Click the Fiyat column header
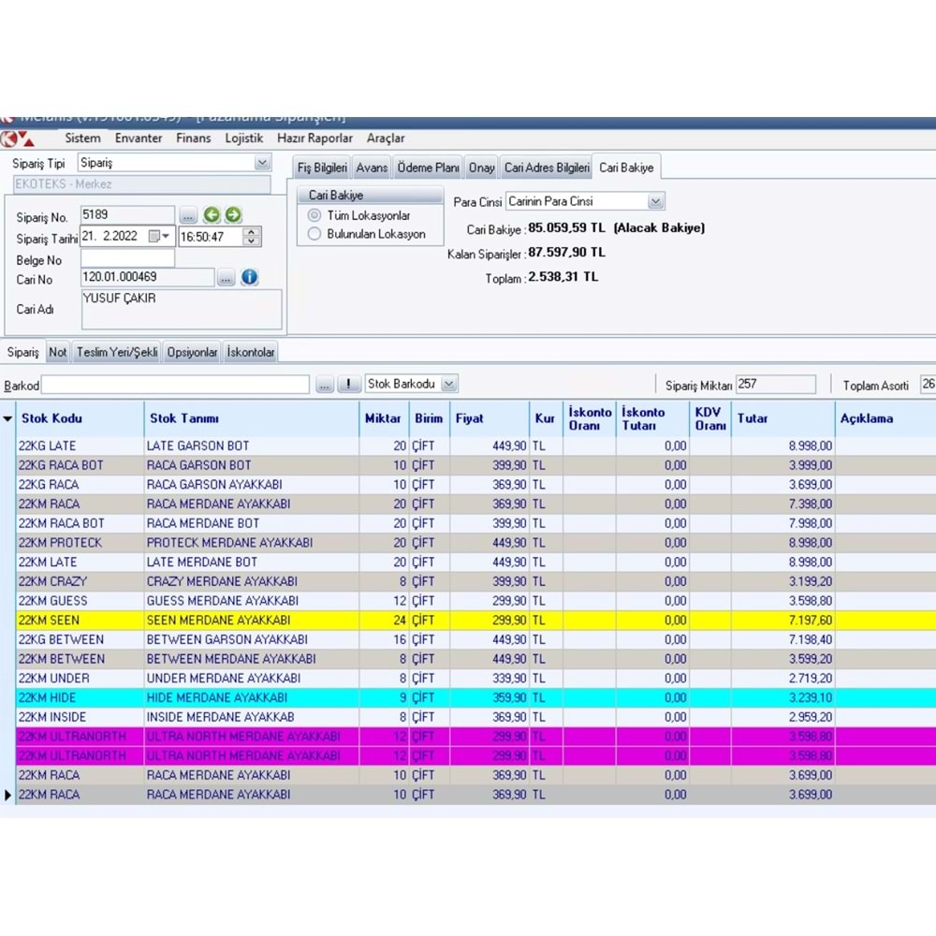 click(x=490, y=419)
